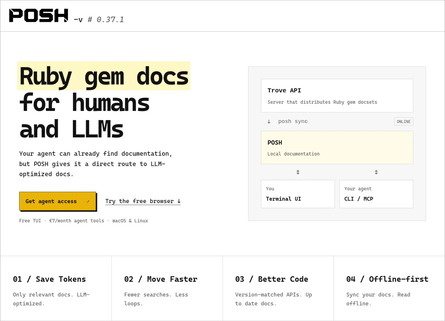Click '01 / Save Tokens' heading
Image resolution: width=445 pixels, height=321 pixels.
50,279
